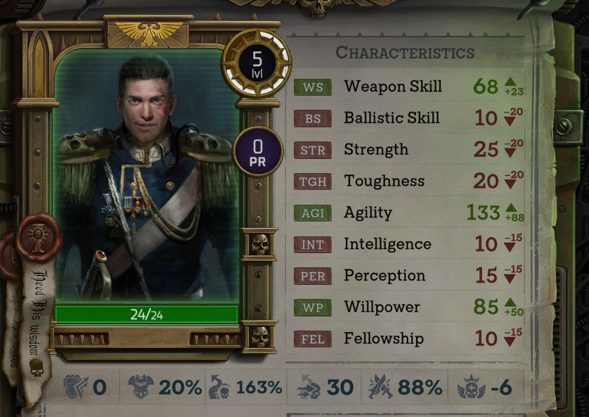Click the armor deflection icon showing 0

click(76, 387)
